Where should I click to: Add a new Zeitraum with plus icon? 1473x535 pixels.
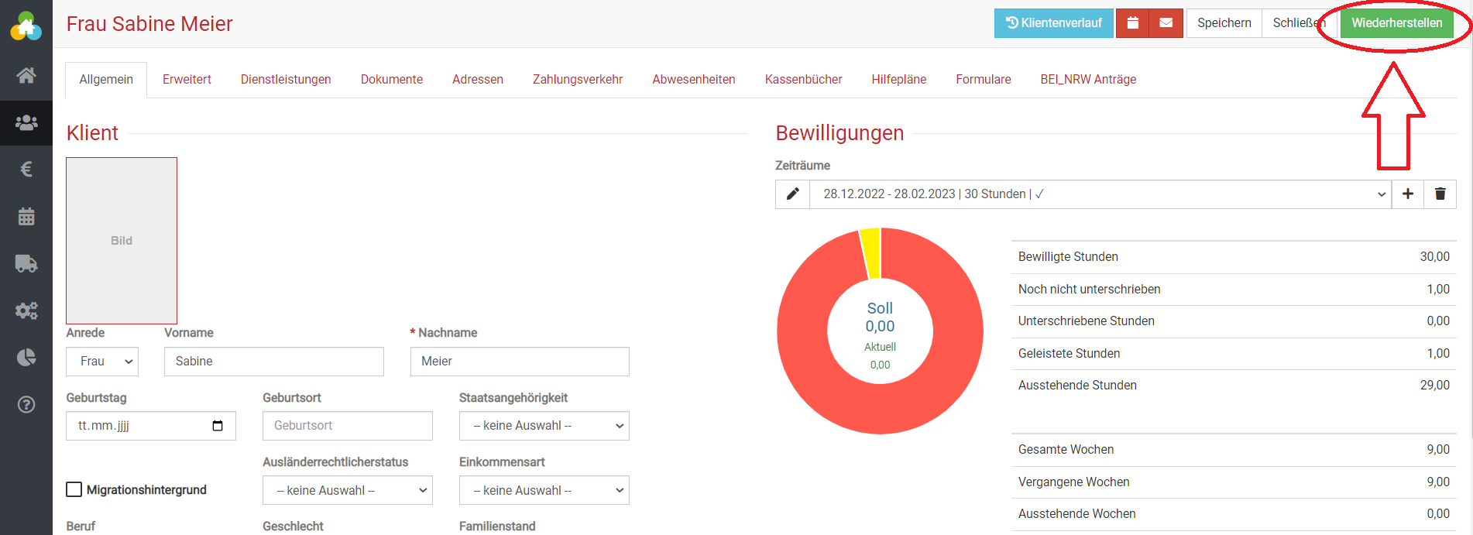pyautogui.click(x=1408, y=194)
